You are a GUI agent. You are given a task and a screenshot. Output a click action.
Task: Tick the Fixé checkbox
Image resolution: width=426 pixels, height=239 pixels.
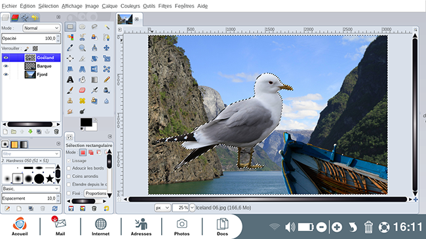(x=69, y=193)
